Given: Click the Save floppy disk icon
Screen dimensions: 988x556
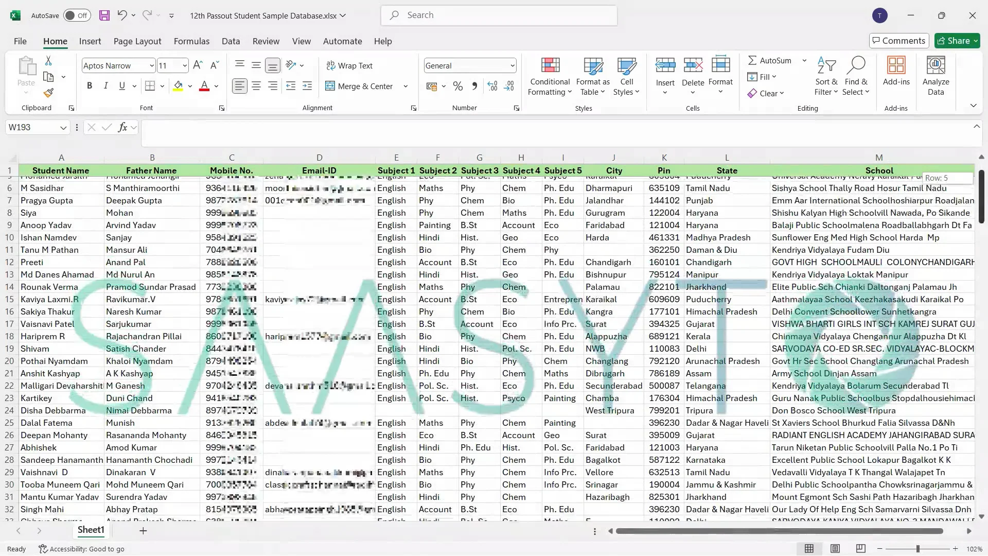Looking at the screenshot, I should click(x=104, y=15).
